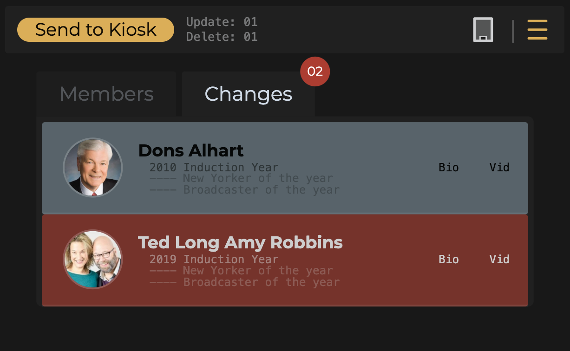Open the hamburger menu icon
This screenshot has width=570, height=351.
click(x=537, y=30)
